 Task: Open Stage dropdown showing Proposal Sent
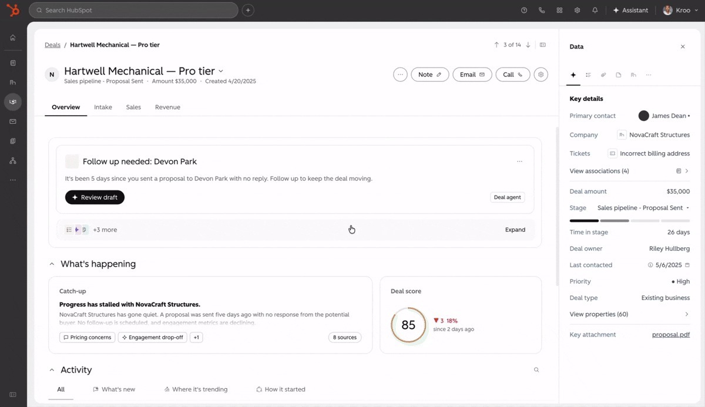[643, 208]
